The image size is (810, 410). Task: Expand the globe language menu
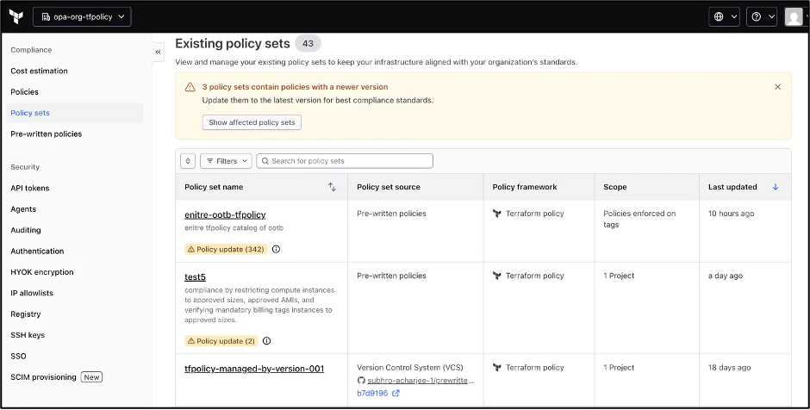pos(724,16)
